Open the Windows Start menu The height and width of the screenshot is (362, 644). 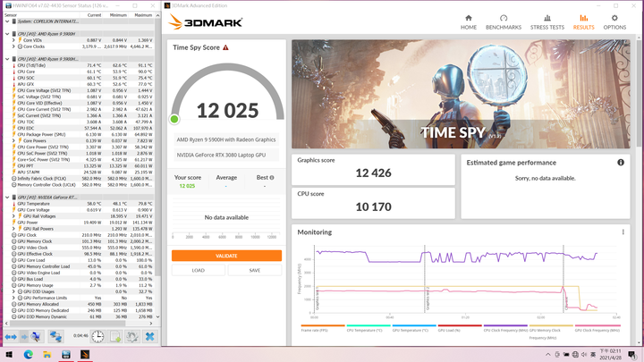(9, 355)
